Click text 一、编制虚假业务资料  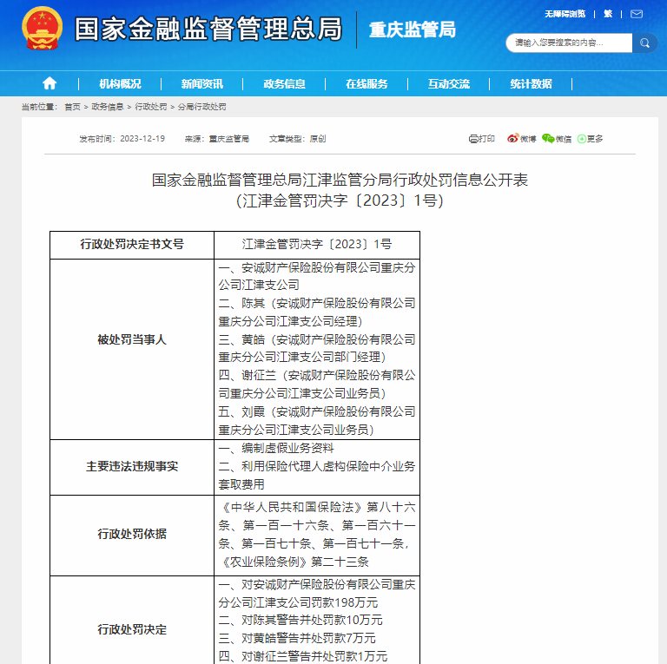coord(276,449)
